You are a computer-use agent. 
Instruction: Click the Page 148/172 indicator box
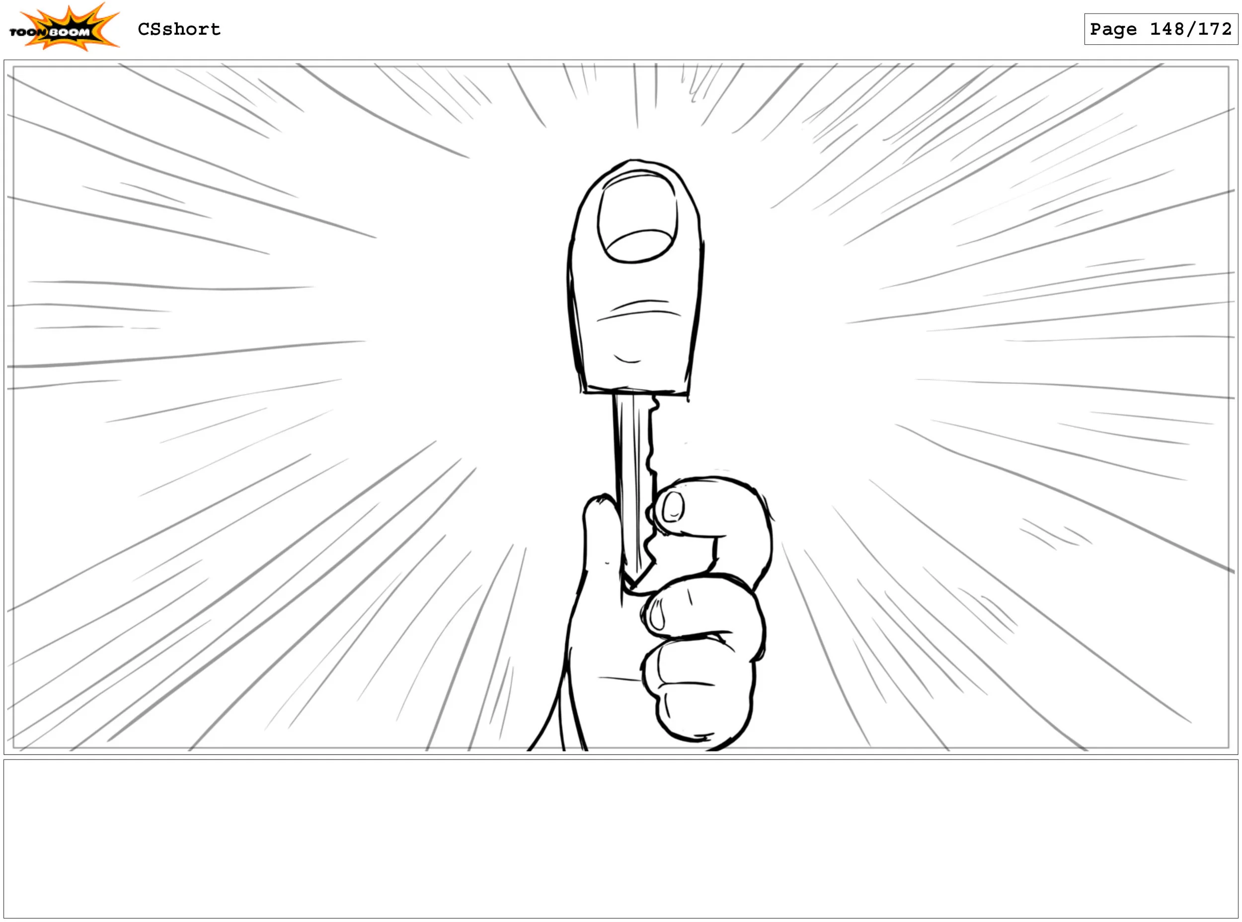(x=1161, y=29)
